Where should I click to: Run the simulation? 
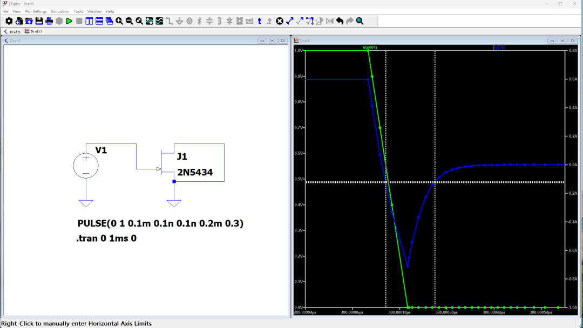tap(69, 21)
